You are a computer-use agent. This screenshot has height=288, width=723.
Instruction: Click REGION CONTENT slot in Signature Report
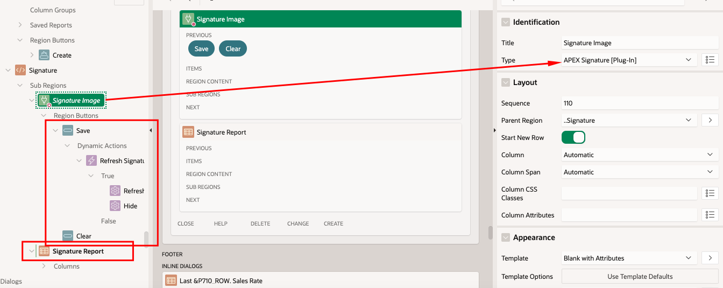pos(209,174)
